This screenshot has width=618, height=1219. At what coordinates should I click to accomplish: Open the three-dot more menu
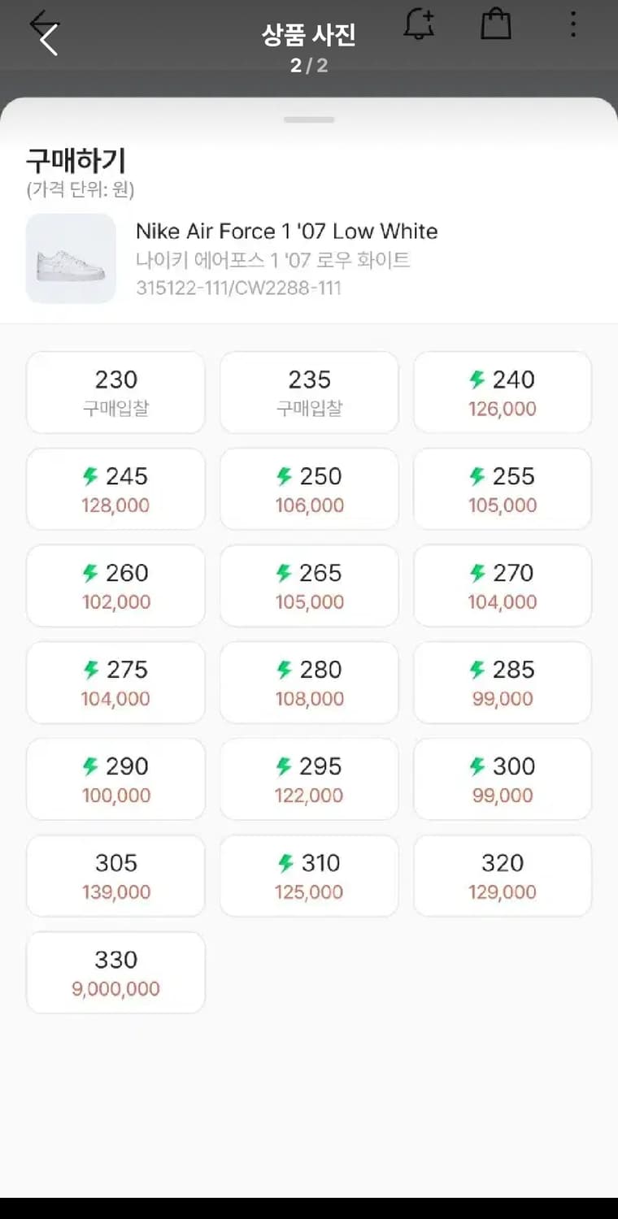click(x=573, y=24)
